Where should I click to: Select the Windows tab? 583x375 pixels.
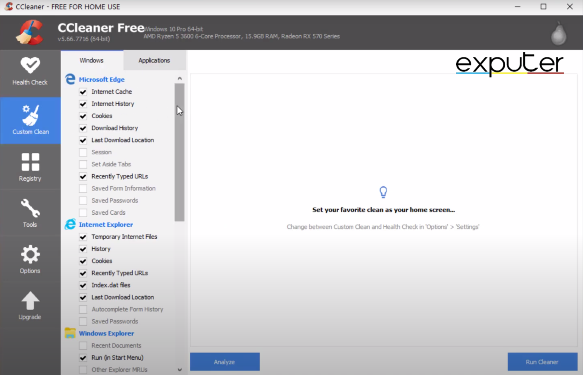click(x=91, y=60)
